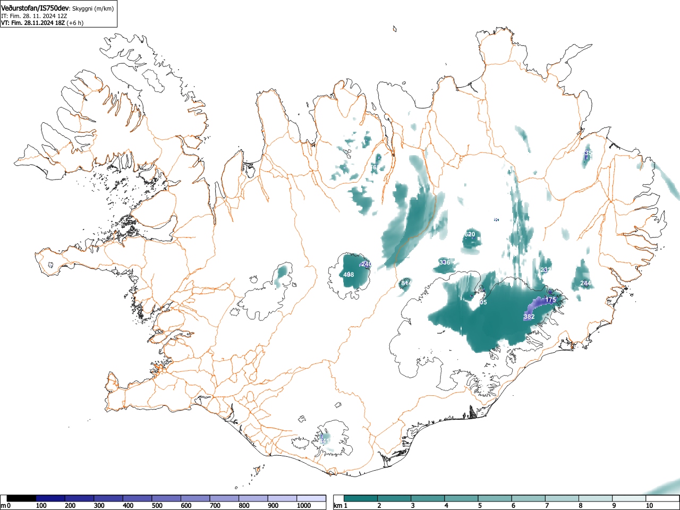The height and width of the screenshot is (510, 680).
Task: Click the 2 tick label on km legend
Action: (x=379, y=506)
